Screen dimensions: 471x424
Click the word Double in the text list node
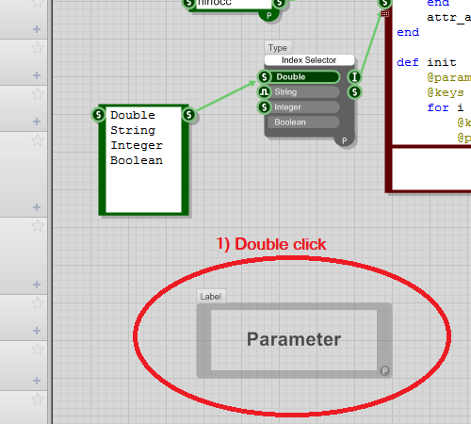click(133, 115)
